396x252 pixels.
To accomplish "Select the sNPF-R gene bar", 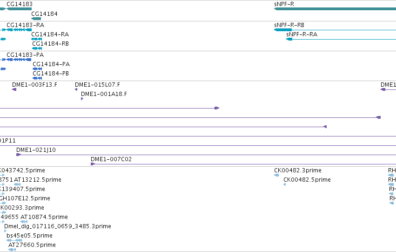I will point(335,9).
